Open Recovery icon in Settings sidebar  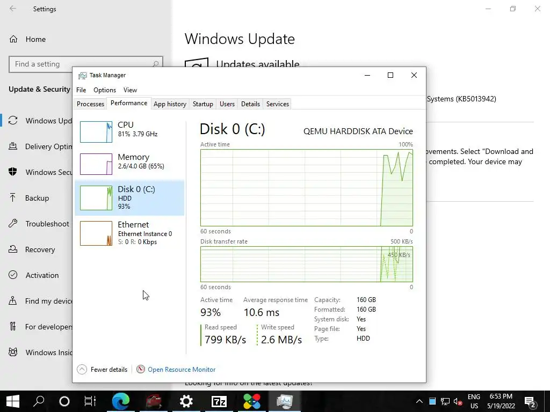click(x=13, y=249)
